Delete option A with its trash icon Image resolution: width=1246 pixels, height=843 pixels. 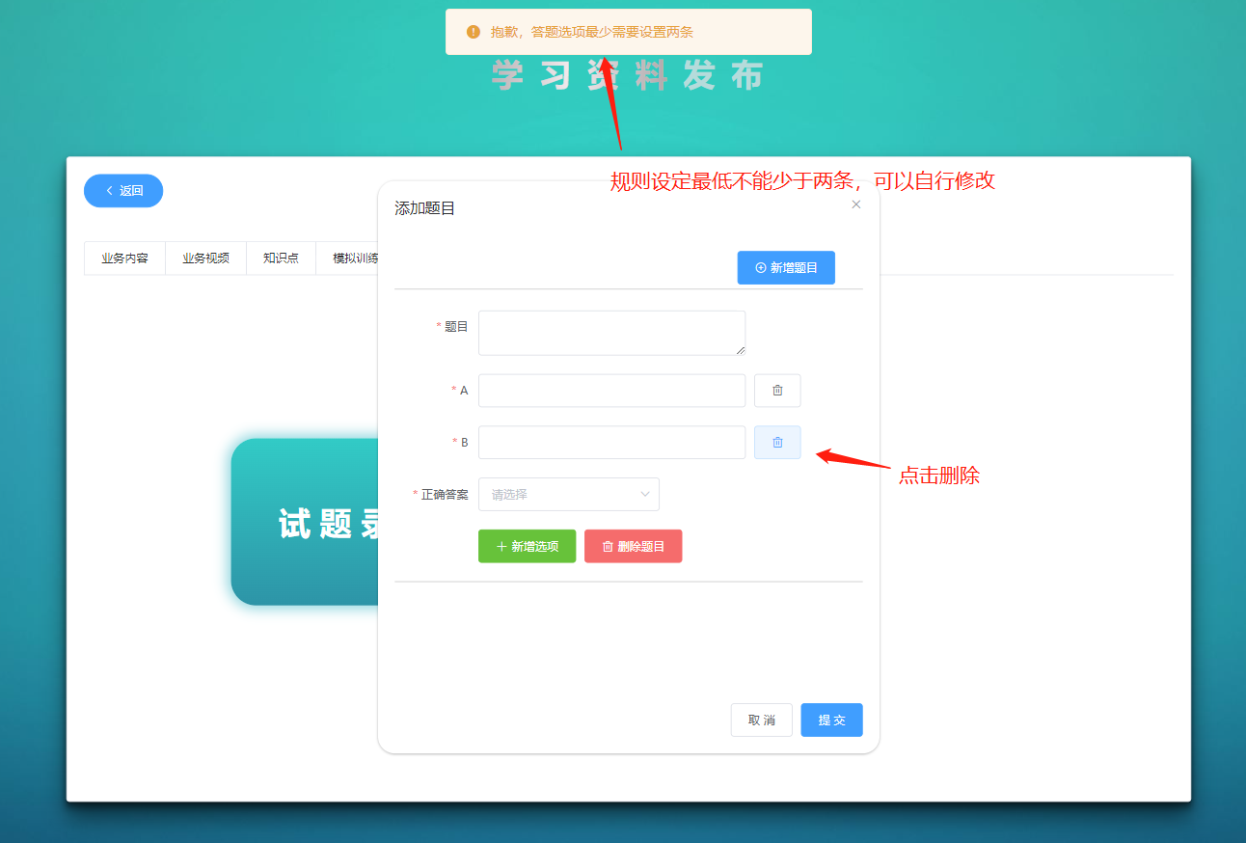[777, 391]
